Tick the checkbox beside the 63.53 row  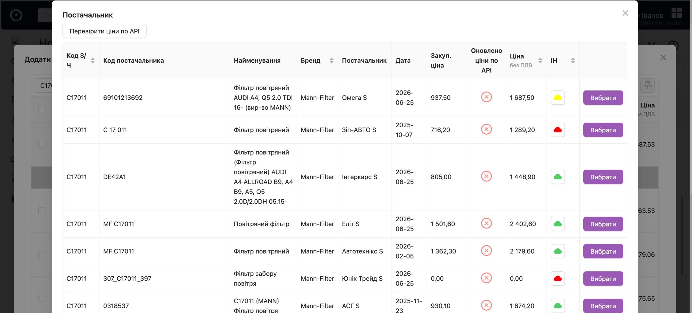(42, 210)
